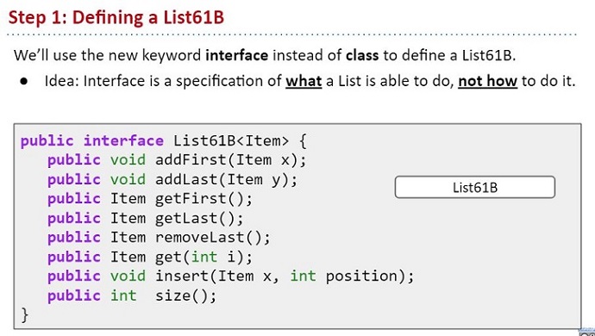595x336 pixels.
Task: Click the getLast() method declaration
Action: tap(146, 218)
